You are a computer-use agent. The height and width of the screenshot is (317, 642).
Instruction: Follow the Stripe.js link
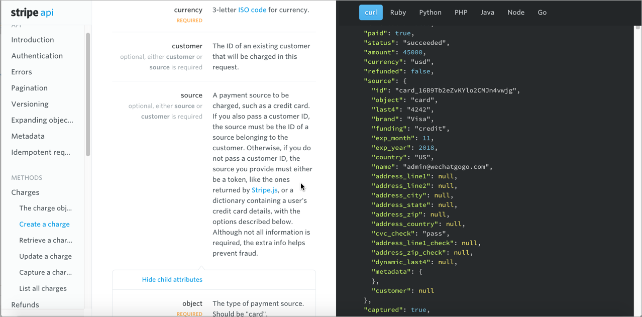click(x=265, y=190)
